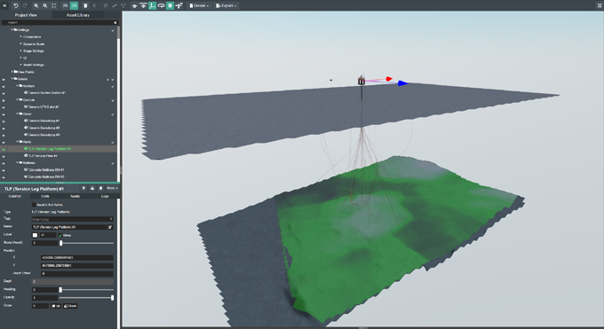Zoom in with the magnifier plus icon
This screenshot has height=329, width=604.
36,5
